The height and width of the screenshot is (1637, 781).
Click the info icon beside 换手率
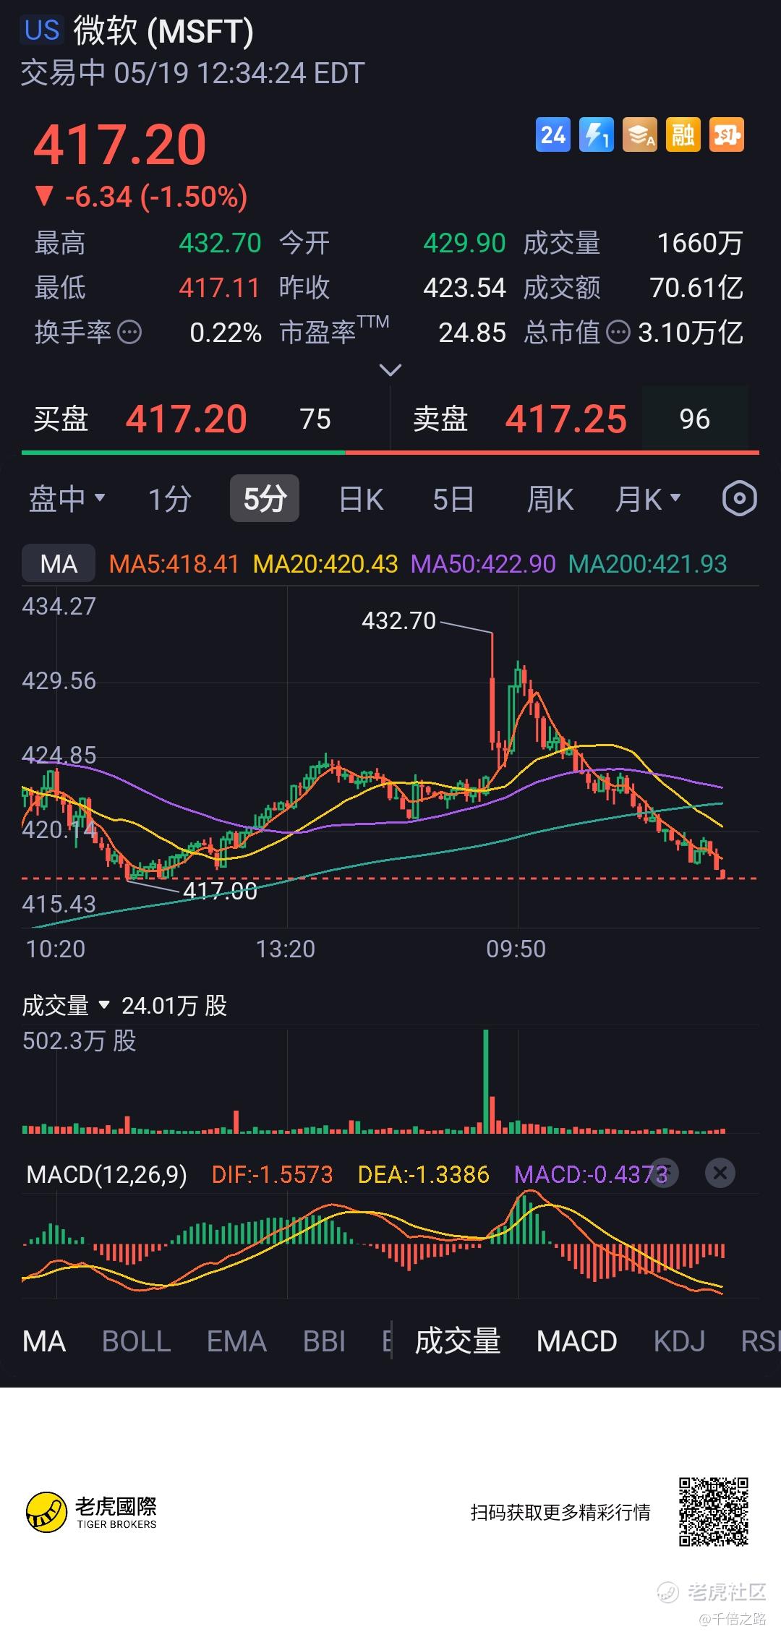pos(129,333)
